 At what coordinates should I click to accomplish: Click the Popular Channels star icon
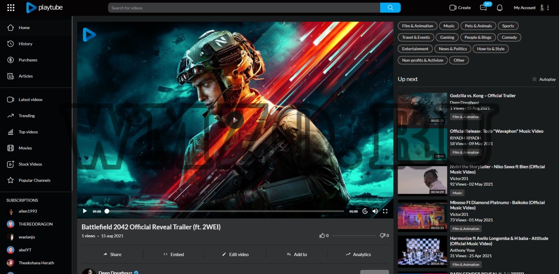tap(11, 180)
